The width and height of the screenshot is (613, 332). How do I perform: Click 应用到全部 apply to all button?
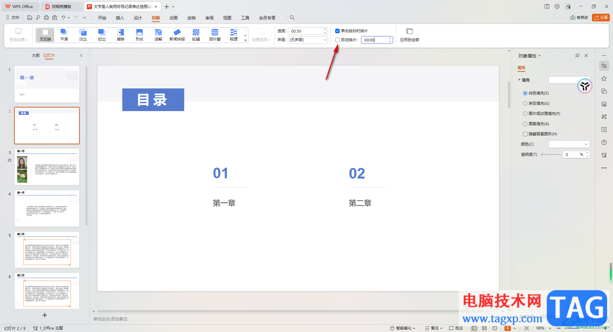(x=410, y=35)
